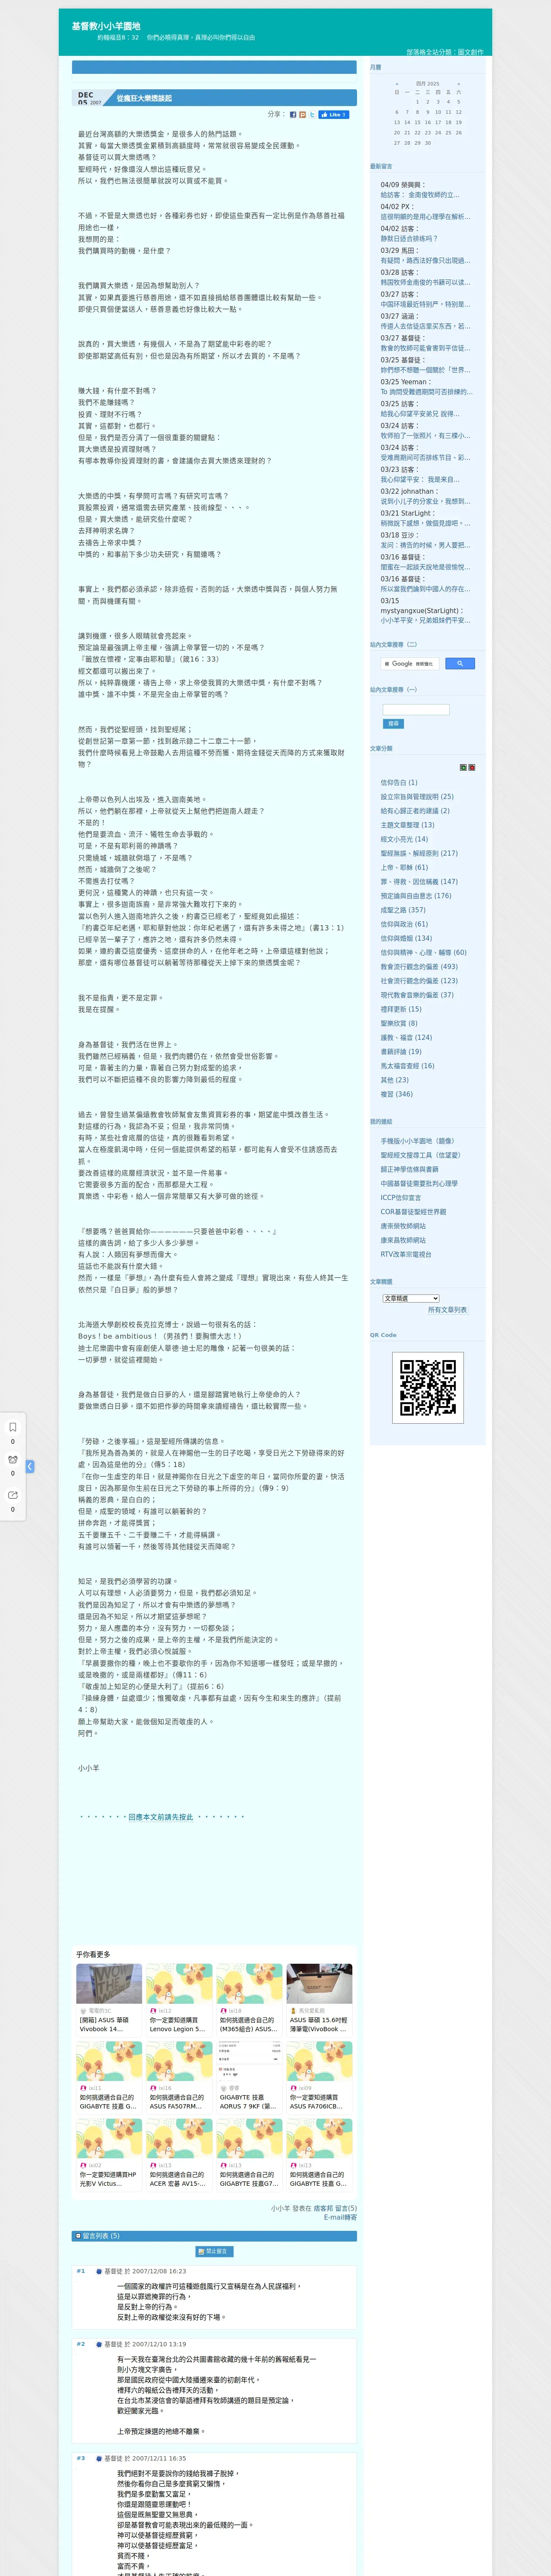Click the E-mail轉寄 link
Screen dimensions: 551x2576
point(340,2217)
